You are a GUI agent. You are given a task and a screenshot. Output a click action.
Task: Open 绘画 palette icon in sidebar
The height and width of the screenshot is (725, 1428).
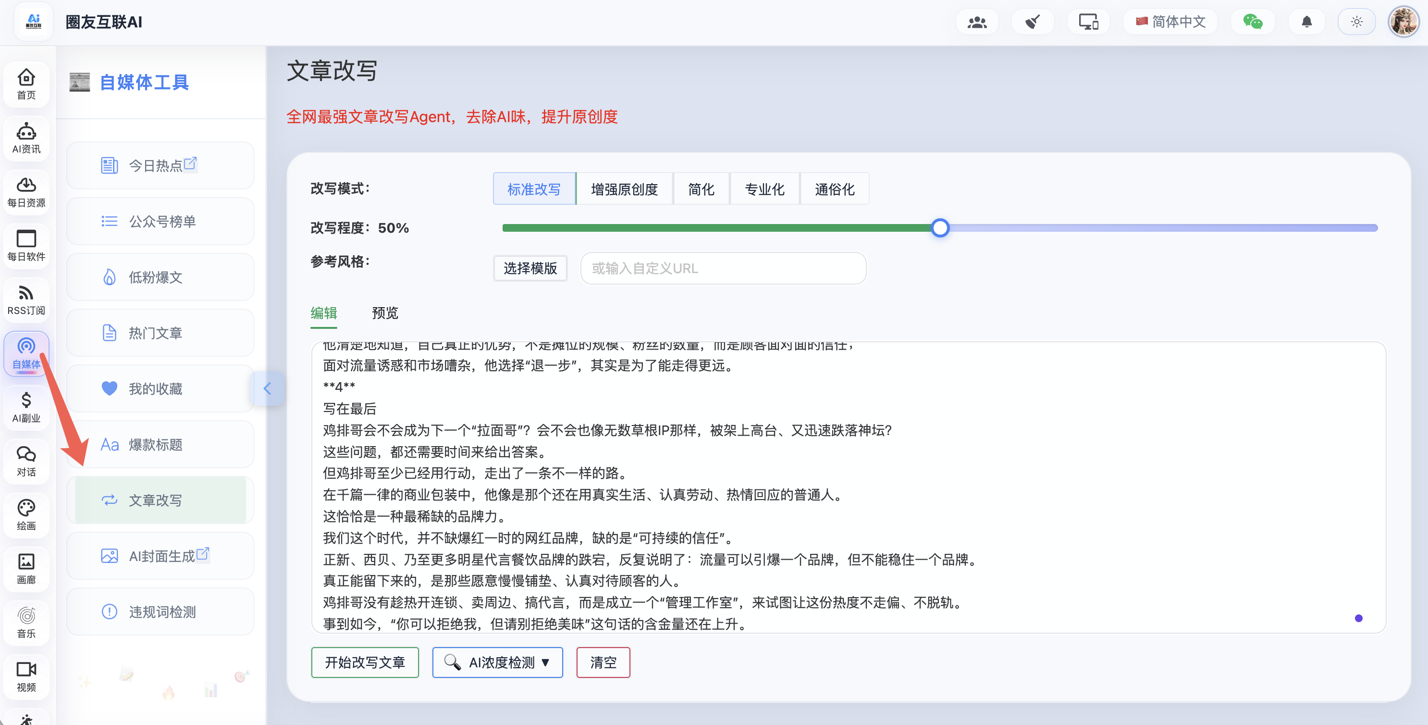(x=26, y=515)
